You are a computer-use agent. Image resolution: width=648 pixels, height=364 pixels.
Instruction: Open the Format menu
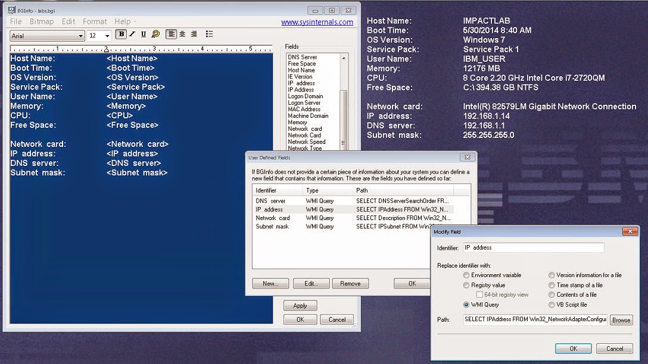pos(94,21)
